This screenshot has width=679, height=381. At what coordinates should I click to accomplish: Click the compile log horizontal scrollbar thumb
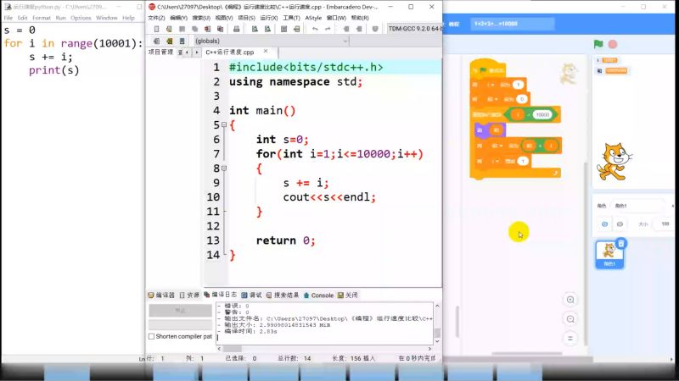point(233,349)
